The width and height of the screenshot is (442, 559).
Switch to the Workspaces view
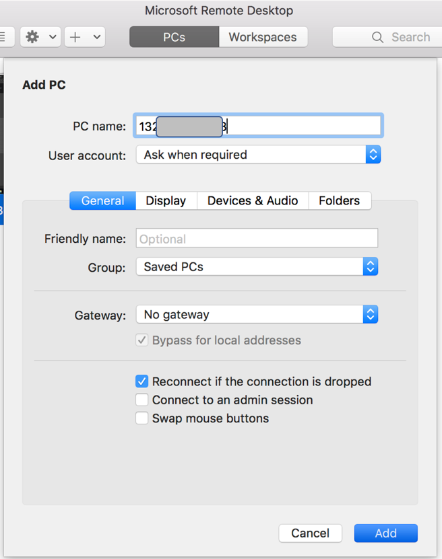click(263, 36)
